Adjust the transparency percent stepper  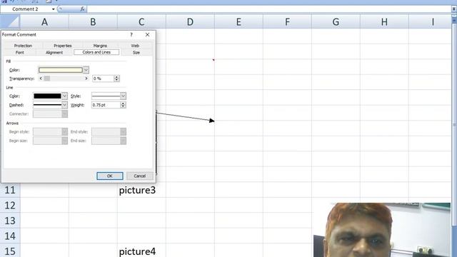point(116,79)
